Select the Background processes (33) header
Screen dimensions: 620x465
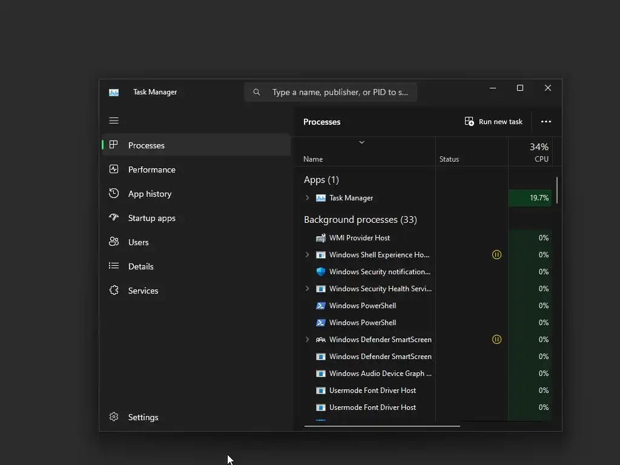[360, 220]
